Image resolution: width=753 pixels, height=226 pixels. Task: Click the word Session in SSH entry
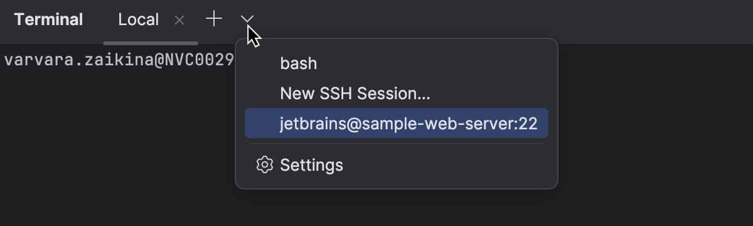[x=392, y=94]
